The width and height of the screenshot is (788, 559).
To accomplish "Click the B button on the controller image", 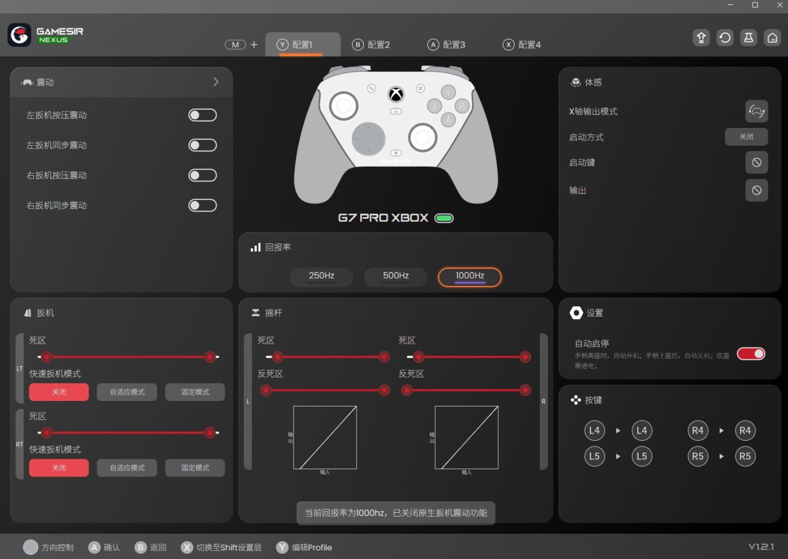I will coord(463,105).
